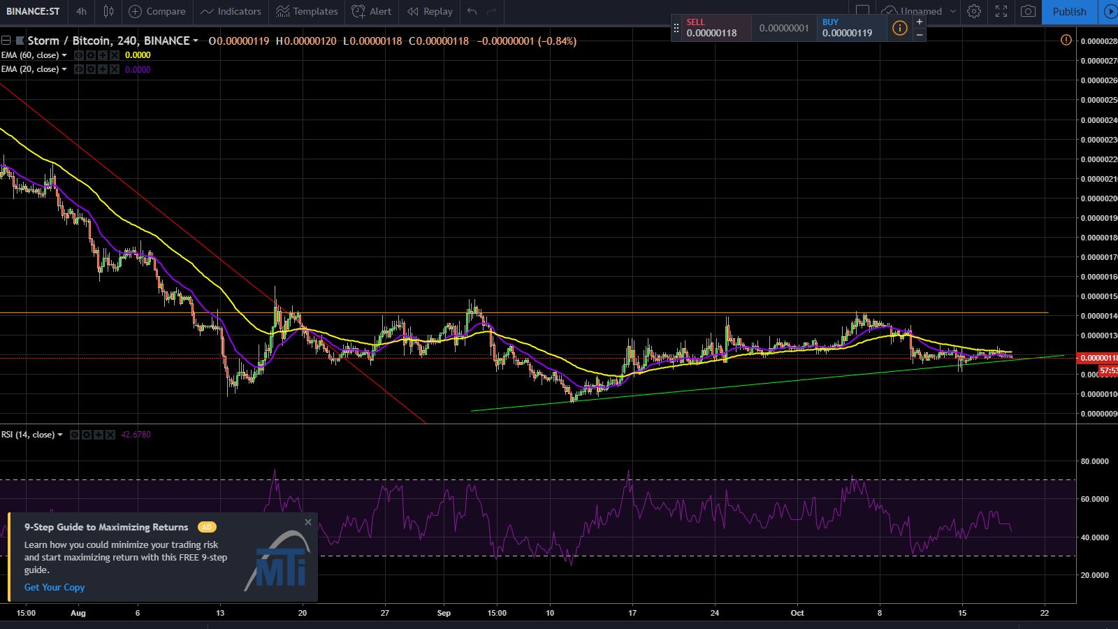This screenshot has height=629, width=1118.
Task: Toggle visibility of RSI indicator
Action: [x=75, y=435]
